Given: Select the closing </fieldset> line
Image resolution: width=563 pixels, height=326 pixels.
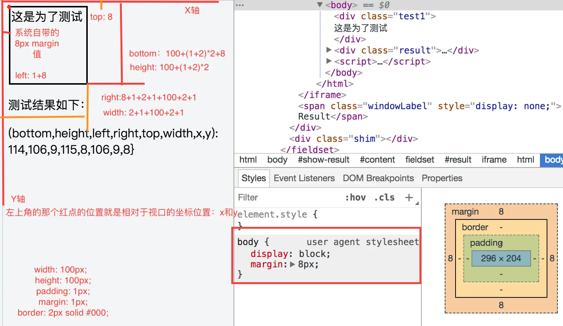Looking at the screenshot, I should tap(310, 150).
